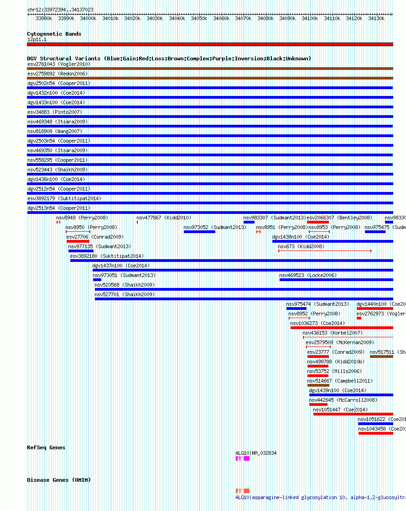Click the nsv8953 (Perry2008) red interval
The width and height of the screenshot is (406, 511).
(x=319, y=232)
